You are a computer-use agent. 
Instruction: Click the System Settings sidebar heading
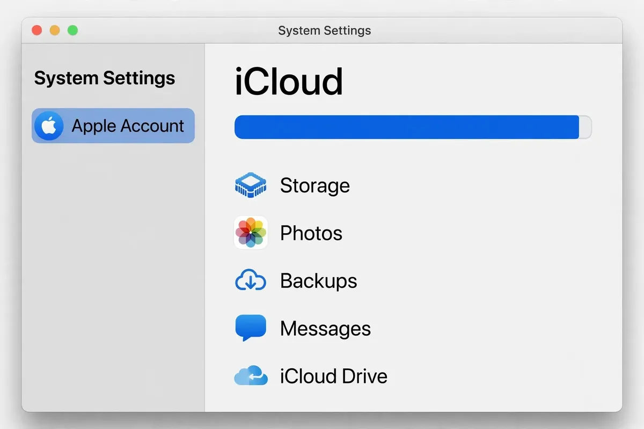tap(105, 78)
